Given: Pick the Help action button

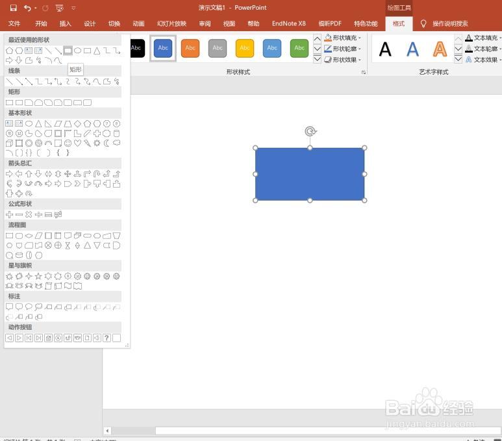Looking at the screenshot, I should tap(107, 338).
